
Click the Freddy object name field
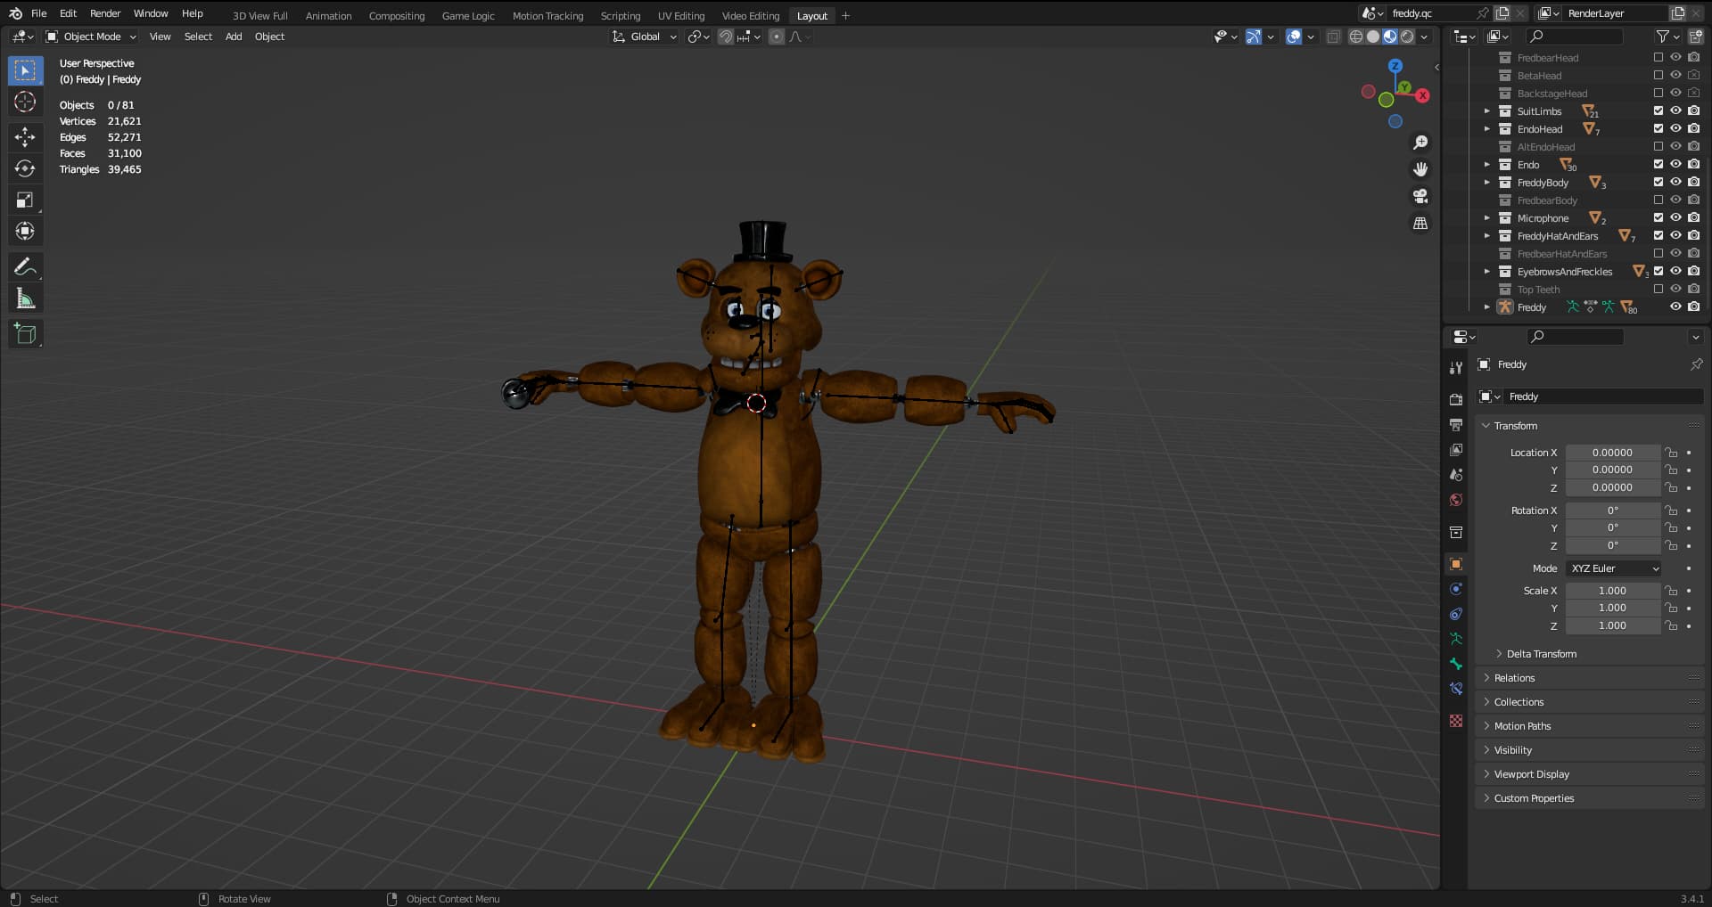coord(1603,396)
